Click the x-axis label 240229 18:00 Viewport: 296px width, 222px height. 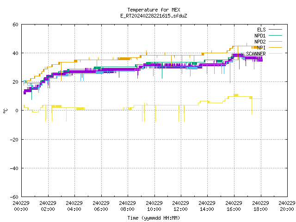tap(261, 206)
